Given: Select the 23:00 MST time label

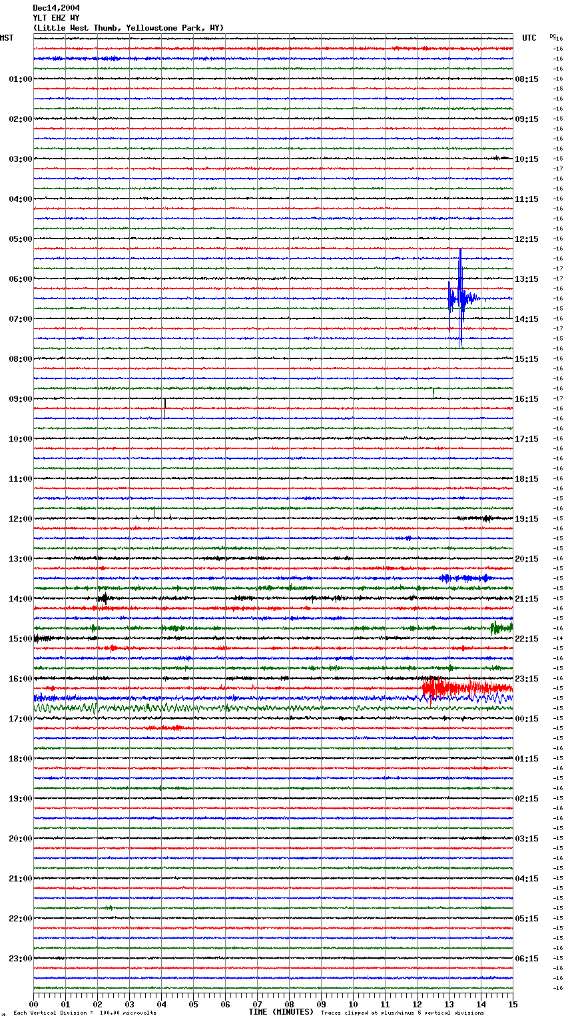Looking at the screenshot, I should coord(21,959).
